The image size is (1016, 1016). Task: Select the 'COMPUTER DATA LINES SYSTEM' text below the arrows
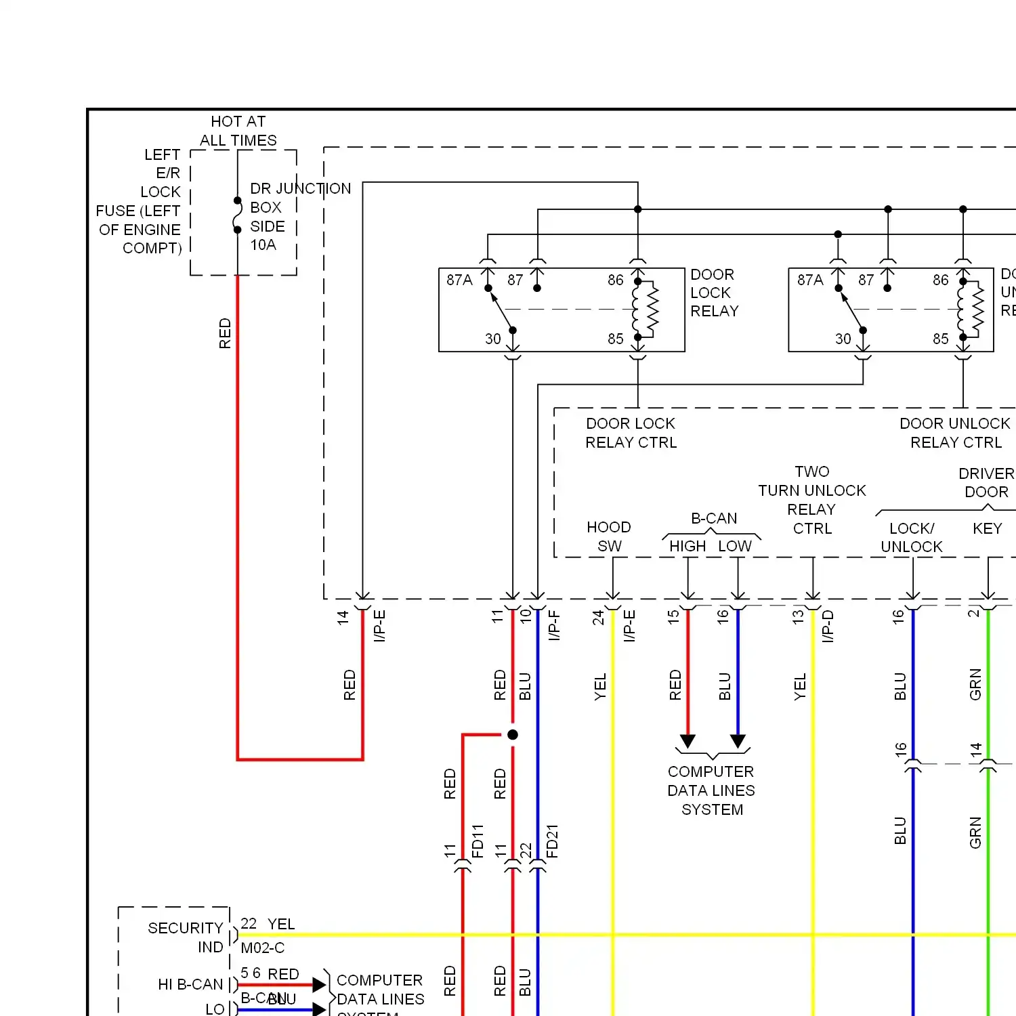tap(711, 790)
